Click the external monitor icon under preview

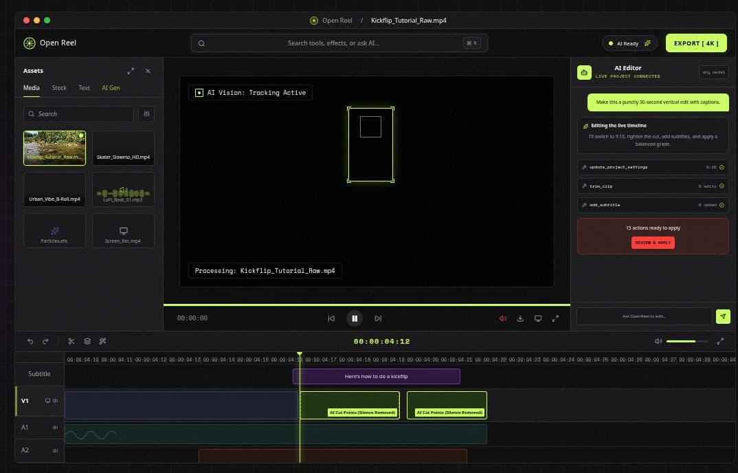point(538,318)
